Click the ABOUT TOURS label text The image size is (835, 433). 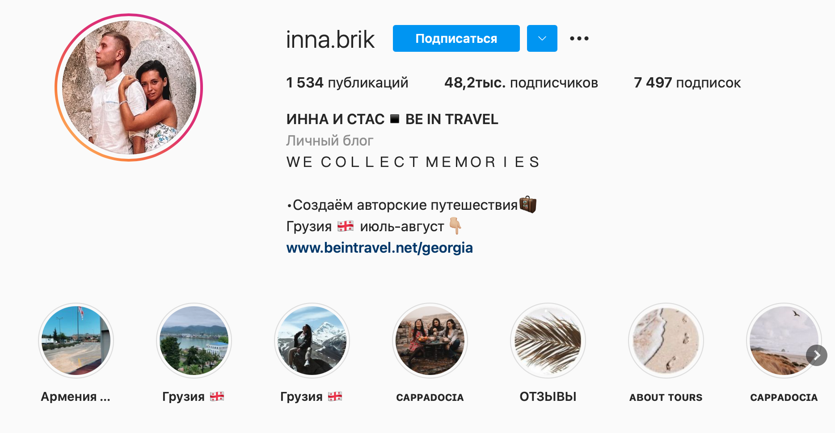(x=666, y=397)
